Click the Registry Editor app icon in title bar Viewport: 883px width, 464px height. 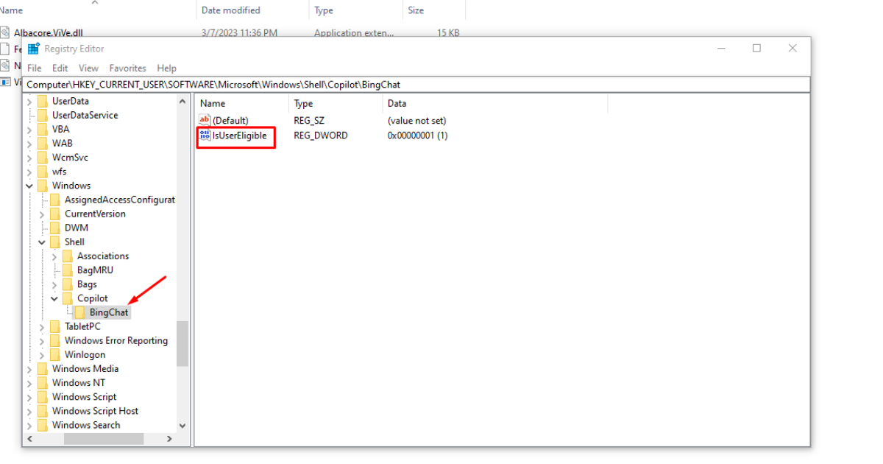coord(33,49)
